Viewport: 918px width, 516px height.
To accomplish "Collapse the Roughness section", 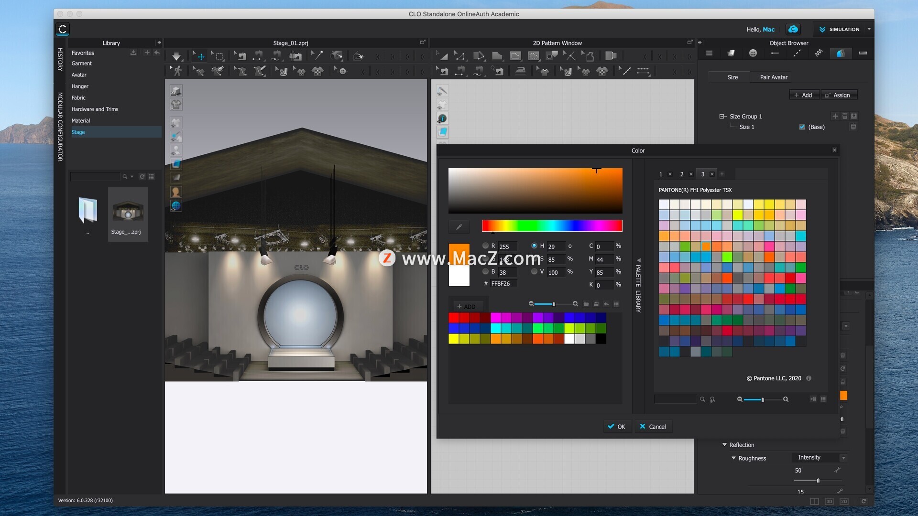I will click(733, 458).
